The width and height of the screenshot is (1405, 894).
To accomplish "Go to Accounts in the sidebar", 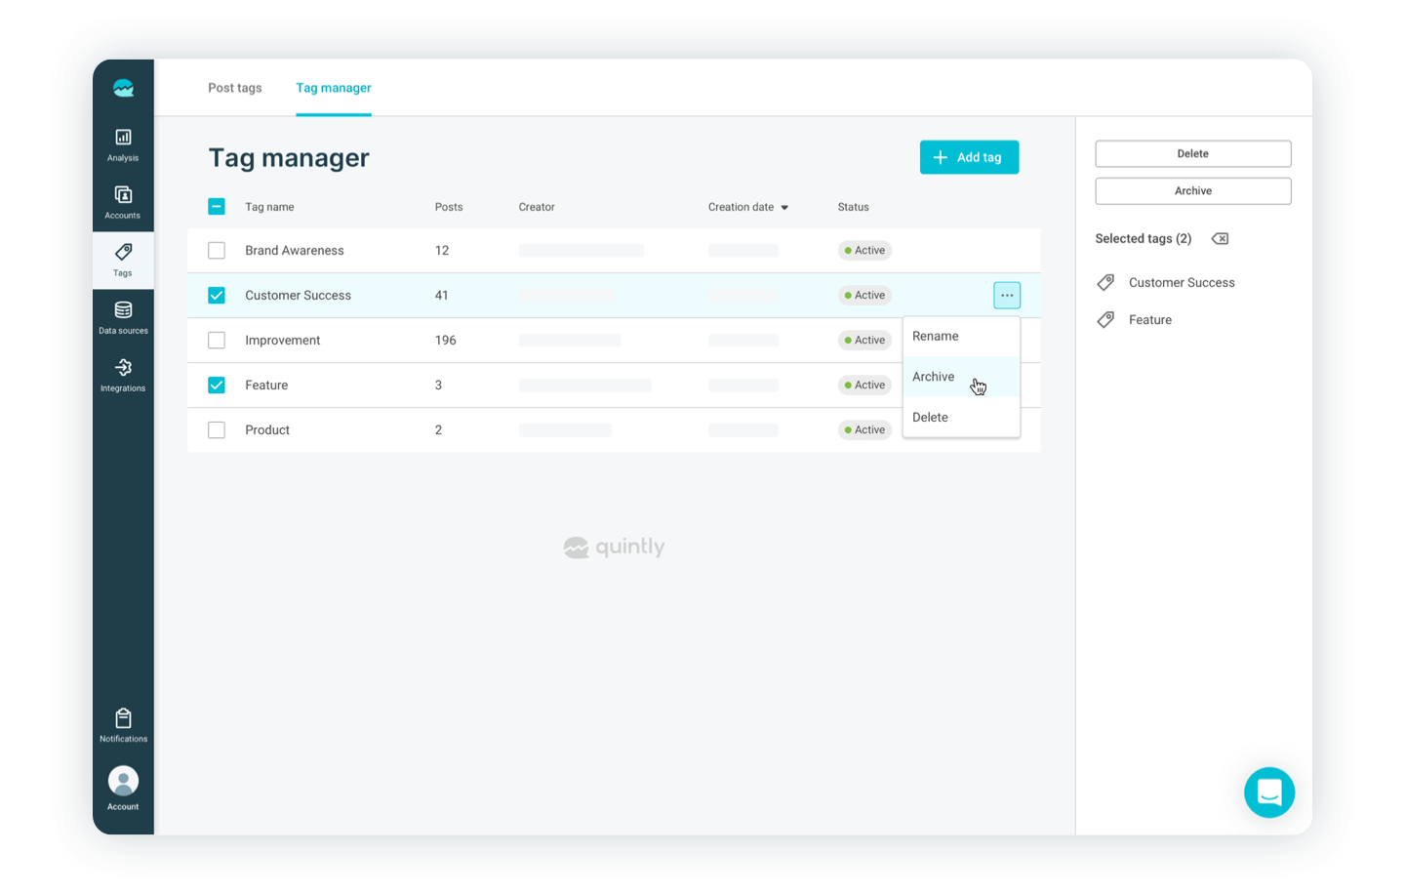I will pyautogui.click(x=123, y=202).
